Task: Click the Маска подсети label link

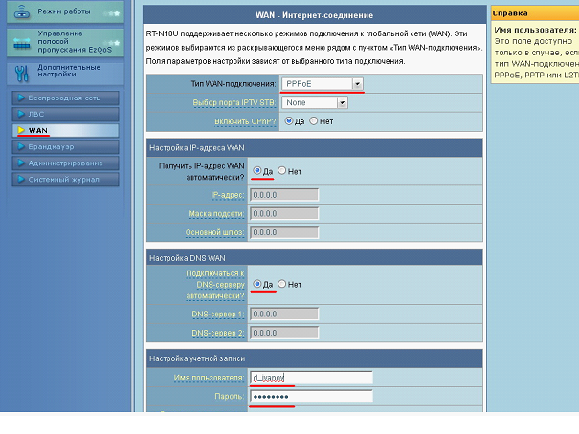Action: [x=216, y=214]
